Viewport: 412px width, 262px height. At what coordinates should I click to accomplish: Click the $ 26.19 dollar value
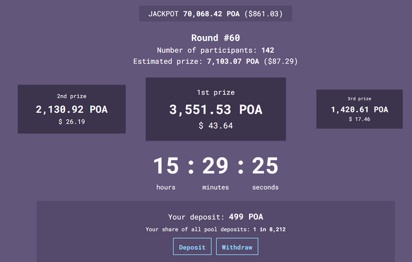click(x=71, y=121)
